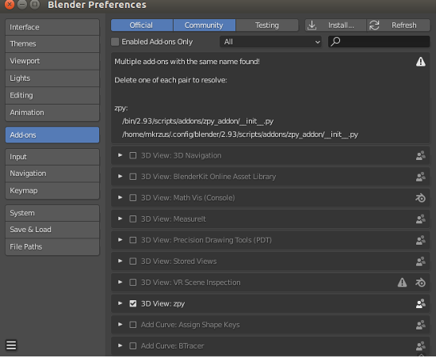Click the /bin/2.93 zpy_addon path text
Screen dimensions: 436x358
(197, 121)
